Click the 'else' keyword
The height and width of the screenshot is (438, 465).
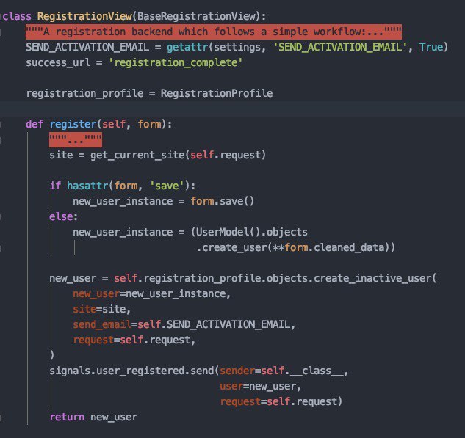(61, 216)
